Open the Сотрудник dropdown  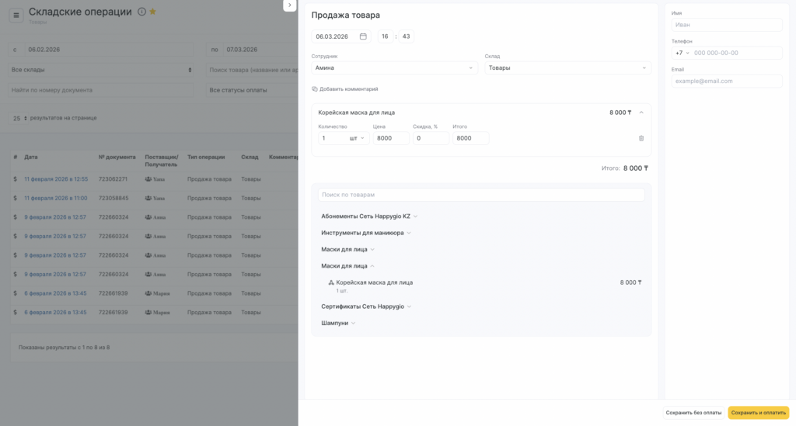click(x=395, y=68)
